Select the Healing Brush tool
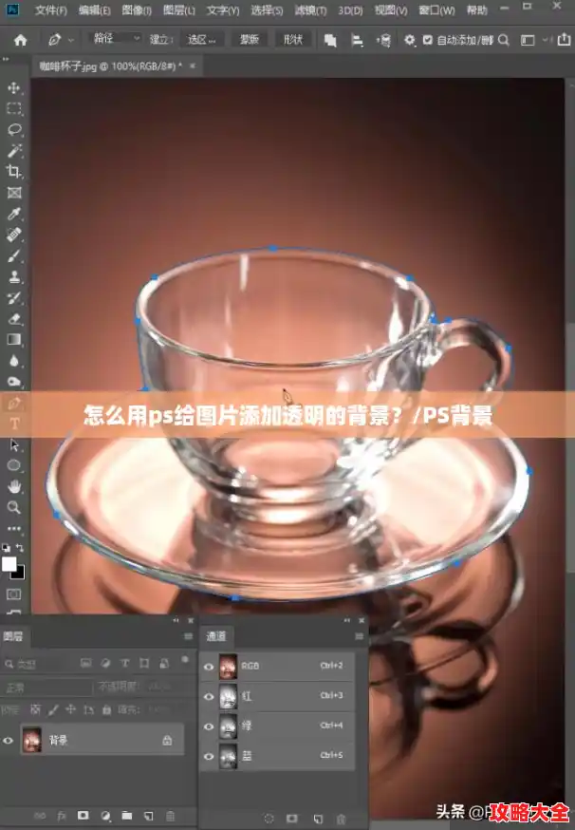Screen dimensions: 575x830 [x=14, y=235]
